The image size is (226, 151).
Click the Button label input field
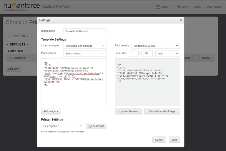(x=85, y=31)
